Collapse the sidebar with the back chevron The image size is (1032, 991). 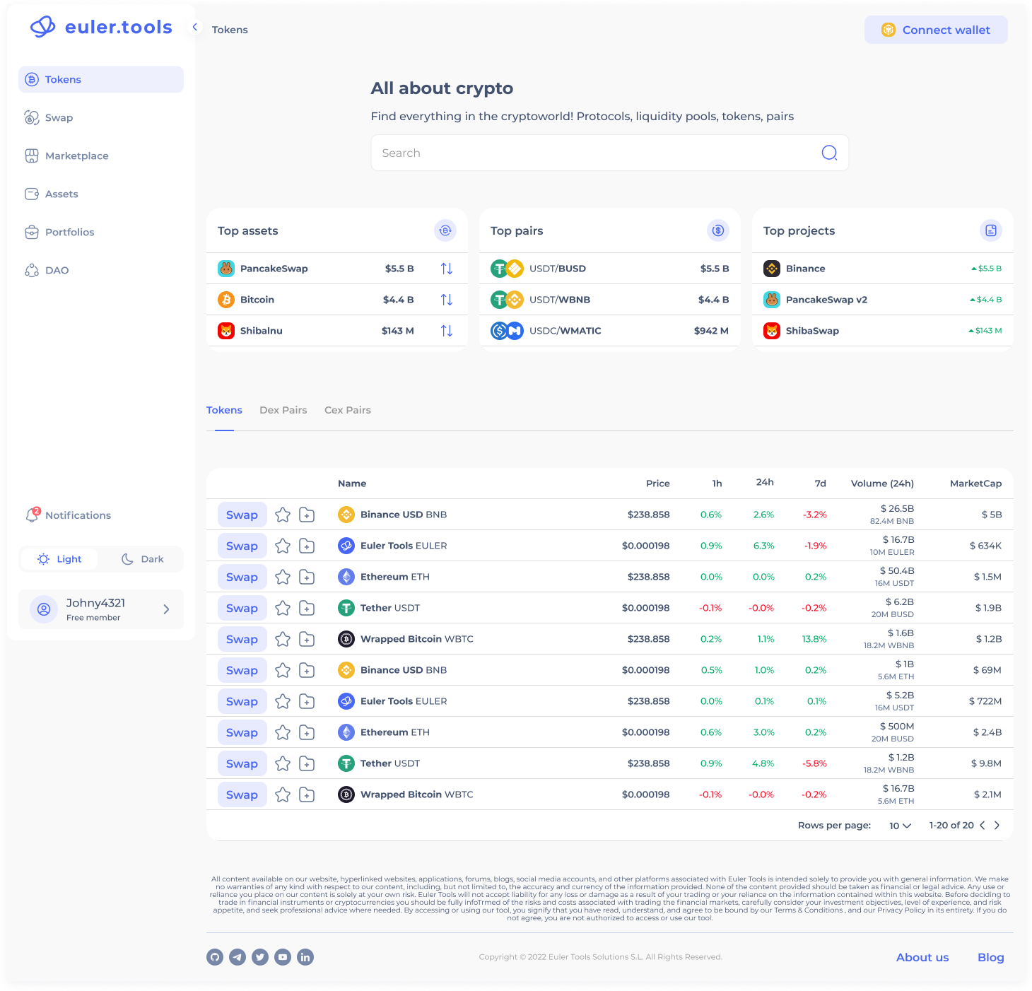click(195, 27)
